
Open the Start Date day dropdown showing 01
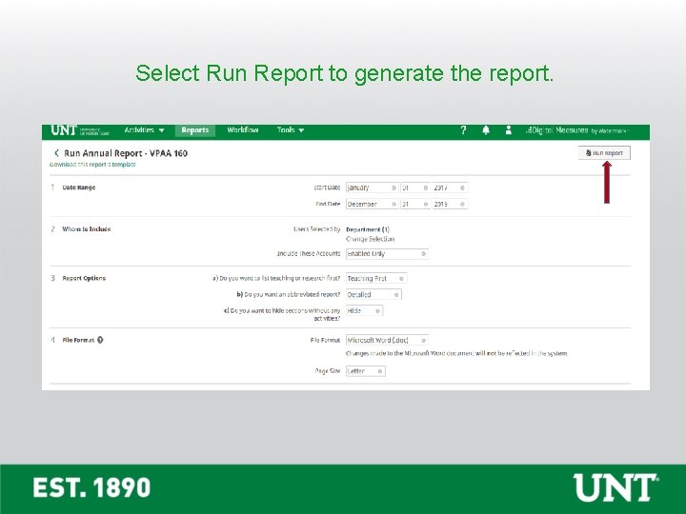pos(415,188)
